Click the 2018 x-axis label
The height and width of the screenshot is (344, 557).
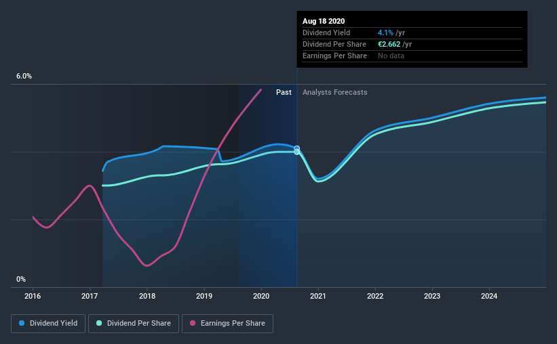[x=147, y=296]
